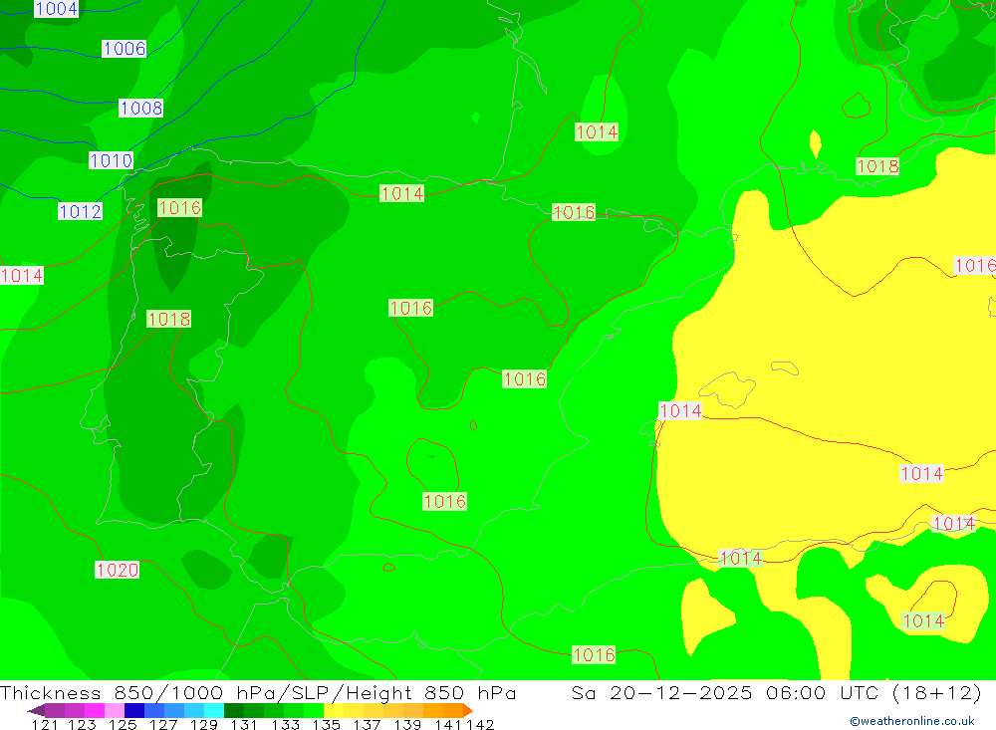Click the legend value 137

coord(366,724)
